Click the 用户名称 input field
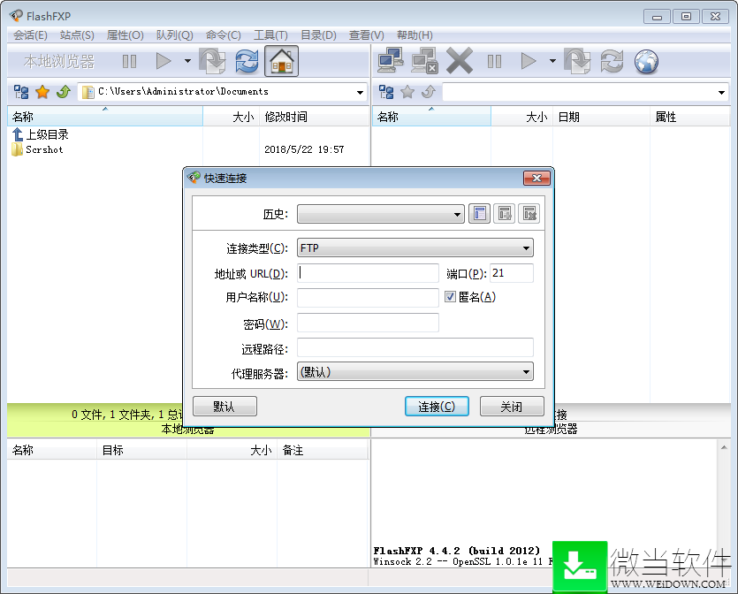Screen dimensions: 738x594 click(x=368, y=298)
